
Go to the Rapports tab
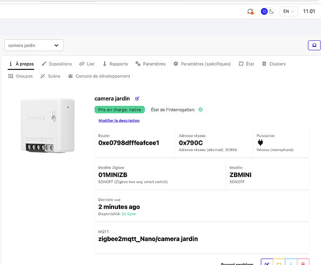point(115,64)
